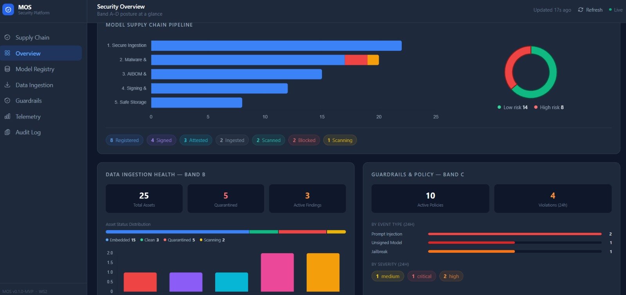Click the Quarantined count card
This screenshot has height=295, width=626.
226,199
